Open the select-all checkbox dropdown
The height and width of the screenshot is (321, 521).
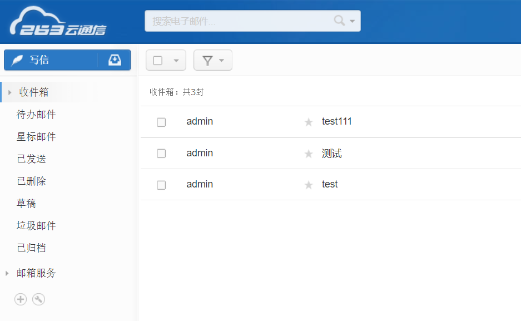coord(176,61)
